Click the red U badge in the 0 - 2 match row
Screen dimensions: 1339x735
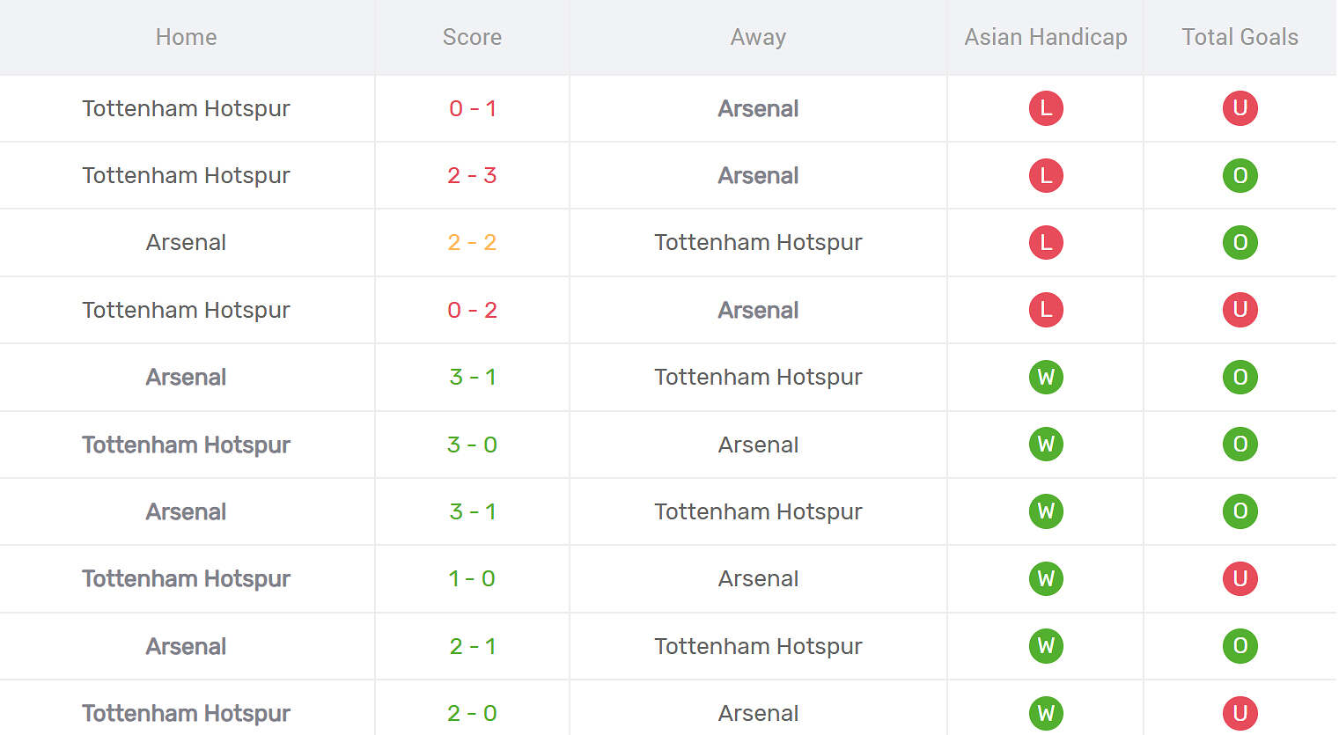1240,310
